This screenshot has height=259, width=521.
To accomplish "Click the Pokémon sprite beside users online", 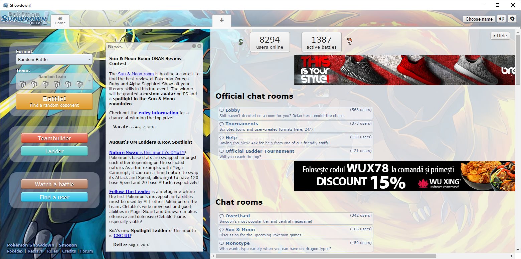I will pyautogui.click(x=241, y=42).
